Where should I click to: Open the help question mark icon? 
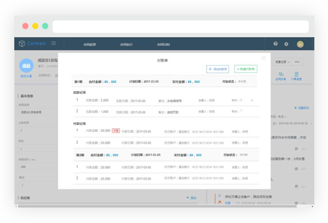pyautogui.click(x=275, y=43)
